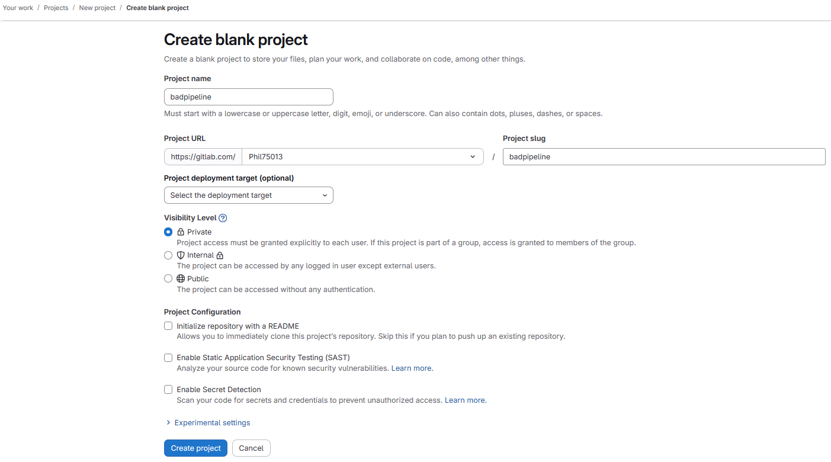Open the Phil75013 namespace dropdown

point(362,157)
